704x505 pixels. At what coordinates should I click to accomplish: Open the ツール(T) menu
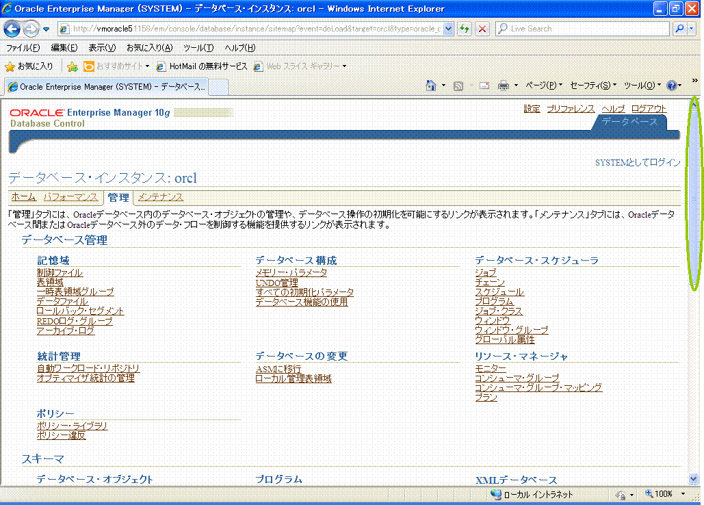[x=198, y=48]
